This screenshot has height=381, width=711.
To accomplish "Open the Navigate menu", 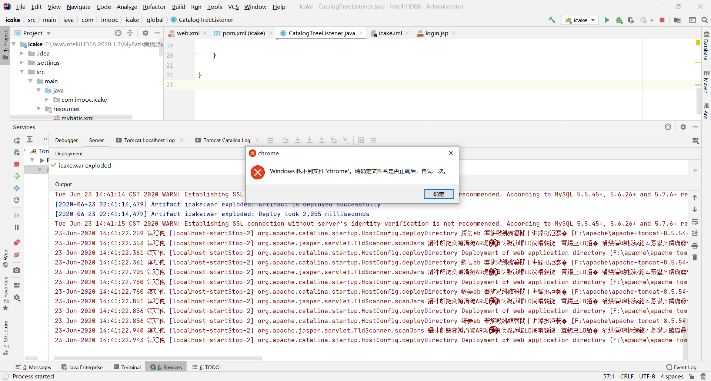I will pos(79,7).
